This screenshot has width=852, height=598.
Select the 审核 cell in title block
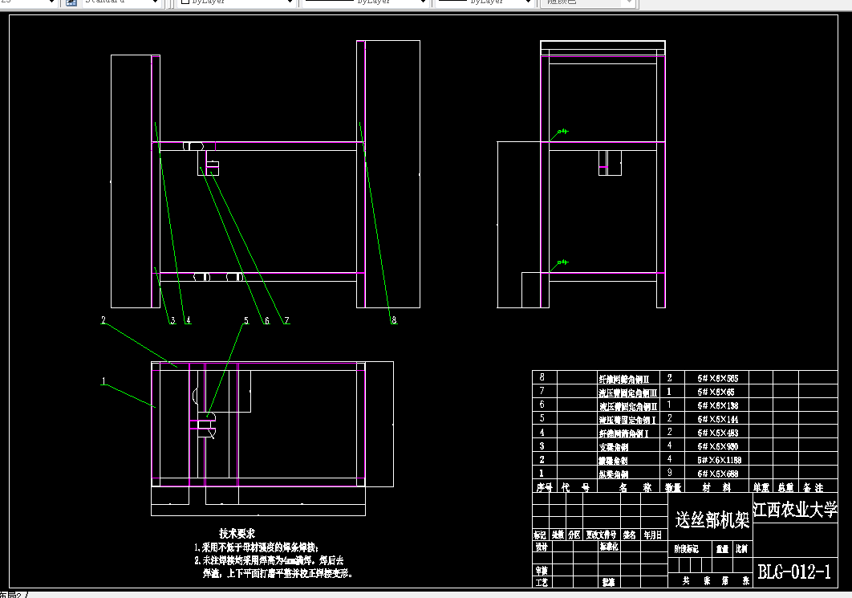click(542, 570)
